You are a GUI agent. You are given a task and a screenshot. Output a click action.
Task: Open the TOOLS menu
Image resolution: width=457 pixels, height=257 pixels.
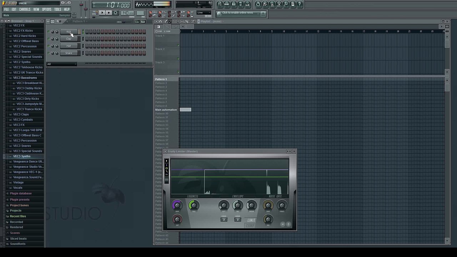point(57,9)
